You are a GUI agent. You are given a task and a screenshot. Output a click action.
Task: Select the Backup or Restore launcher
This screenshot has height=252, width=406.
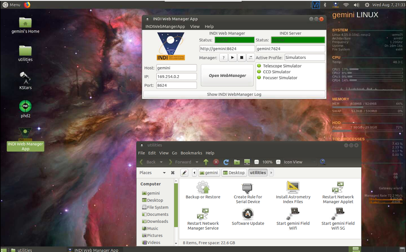tap(203, 190)
